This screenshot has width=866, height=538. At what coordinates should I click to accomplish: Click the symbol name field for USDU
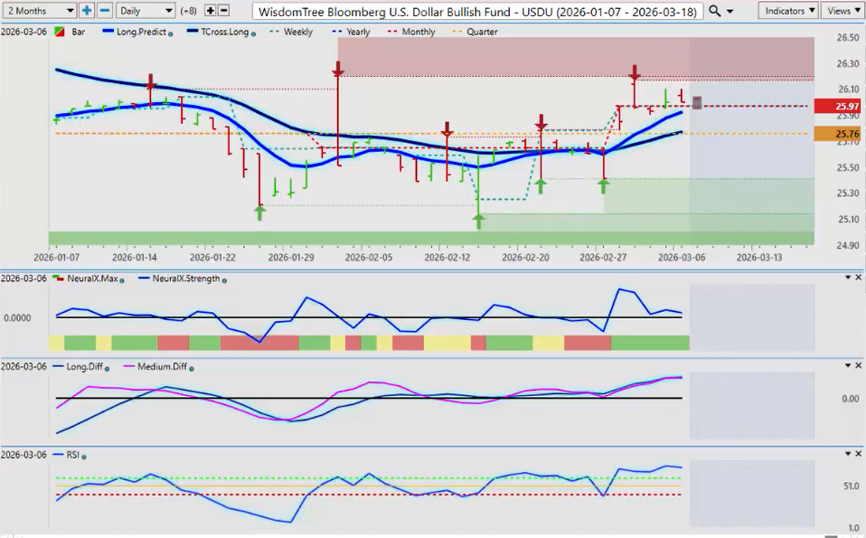(x=478, y=11)
